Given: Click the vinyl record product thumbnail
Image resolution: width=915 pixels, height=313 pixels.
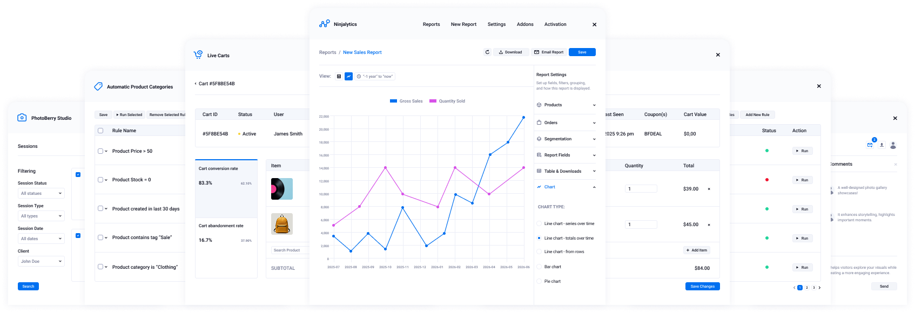Looking at the screenshot, I should [282, 189].
